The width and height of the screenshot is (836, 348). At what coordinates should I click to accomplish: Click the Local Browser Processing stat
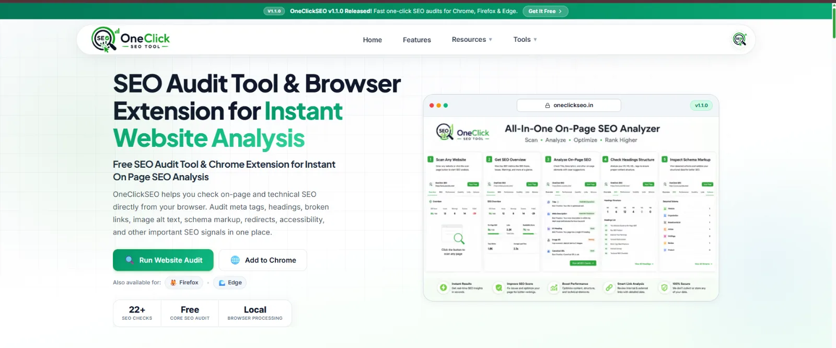255,313
